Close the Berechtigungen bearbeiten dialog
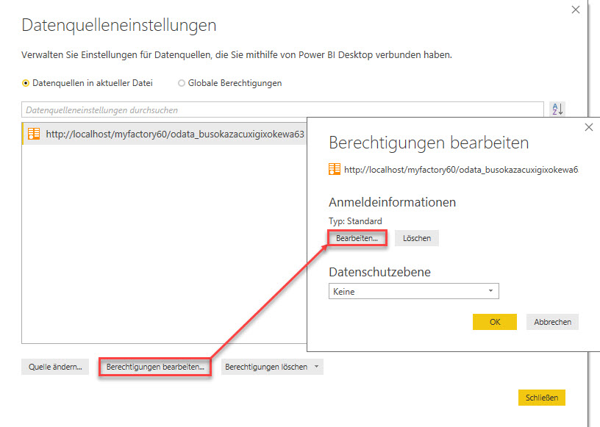Viewport: 600px width, 427px height. point(588,127)
